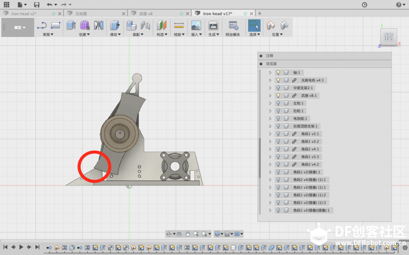Toggle lightbulb for 左轮:1 component
Viewport: 409px width, 255px height.
pos(278,103)
